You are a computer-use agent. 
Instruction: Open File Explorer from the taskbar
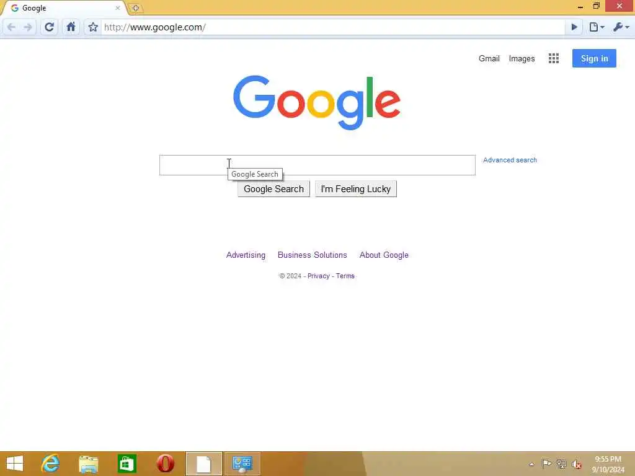(88, 464)
